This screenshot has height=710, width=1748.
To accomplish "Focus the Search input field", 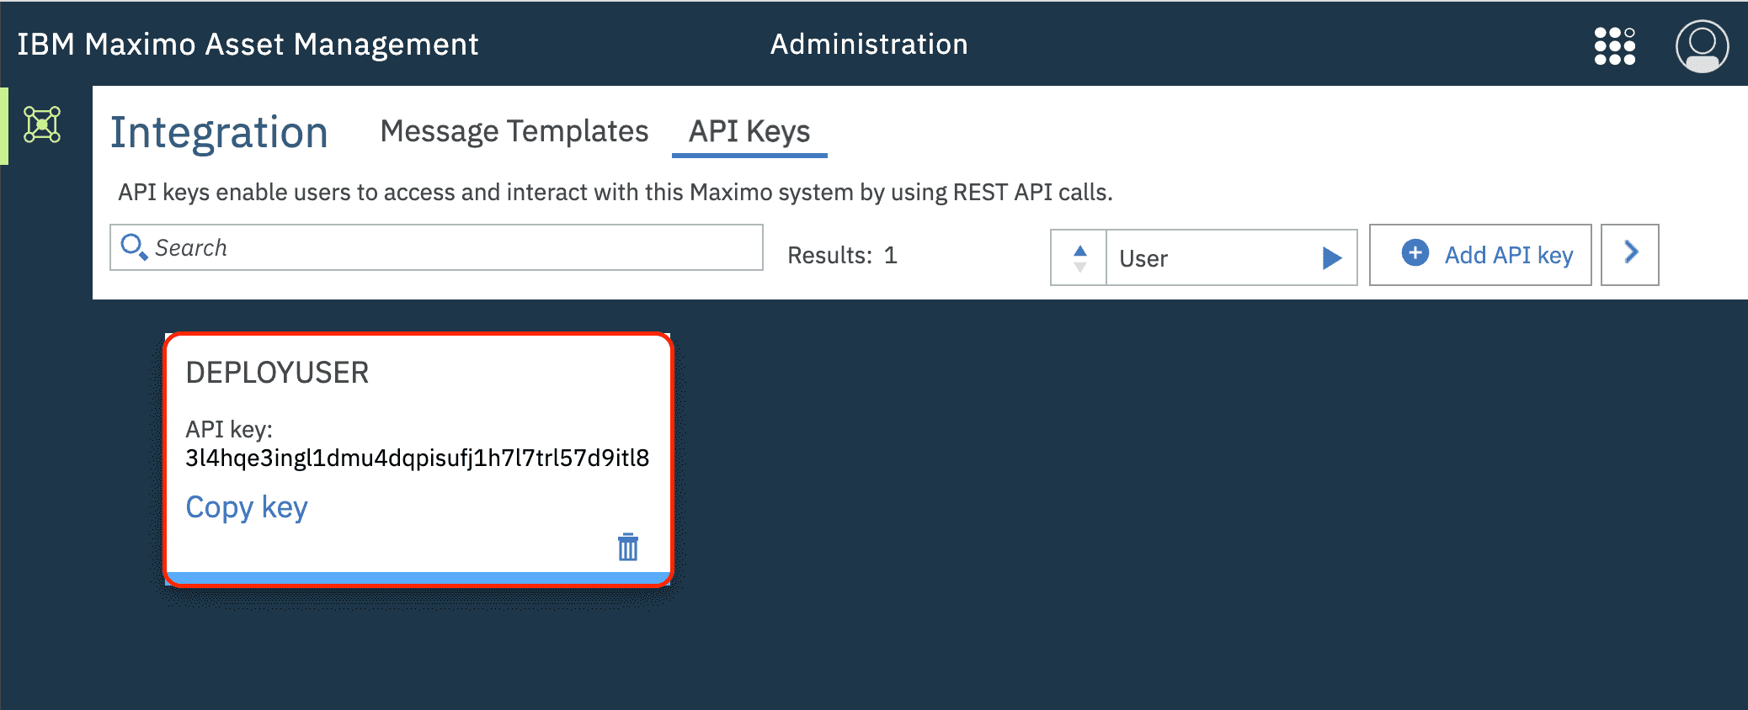I will point(436,247).
